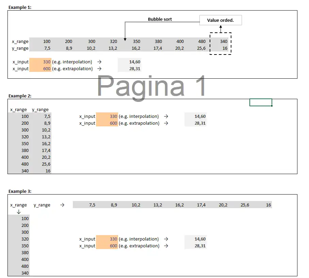Select y_range cell 16,2 in Example 3
Image resolution: width=309 pixels, height=278 pixels.
click(174, 205)
